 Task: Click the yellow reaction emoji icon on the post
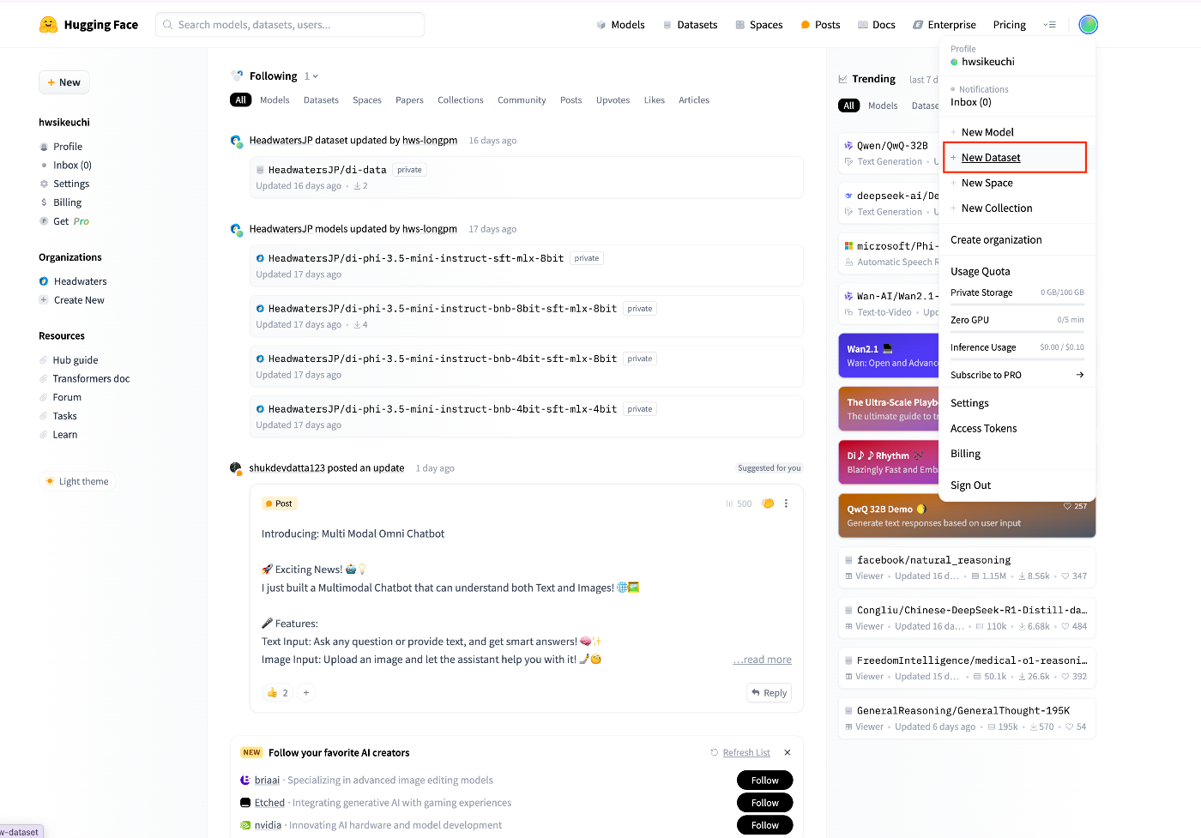point(768,503)
